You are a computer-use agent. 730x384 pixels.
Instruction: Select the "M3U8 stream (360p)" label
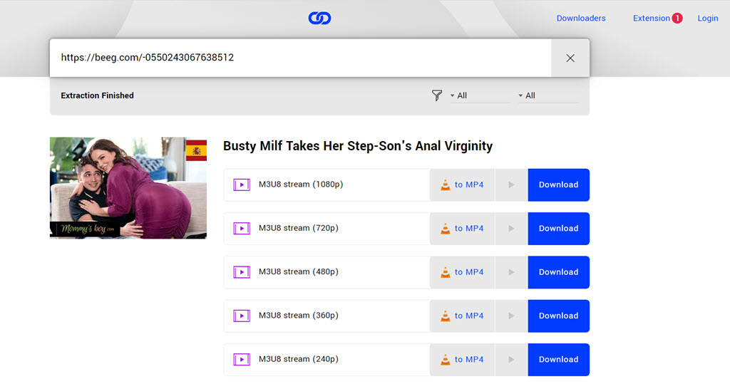[x=299, y=316]
